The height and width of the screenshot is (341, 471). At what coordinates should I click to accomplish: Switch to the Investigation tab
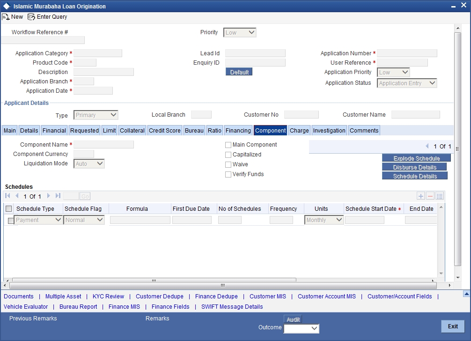click(x=329, y=130)
